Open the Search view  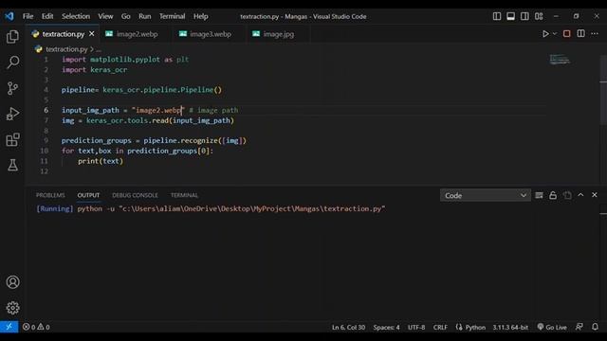[x=12, y=63]
